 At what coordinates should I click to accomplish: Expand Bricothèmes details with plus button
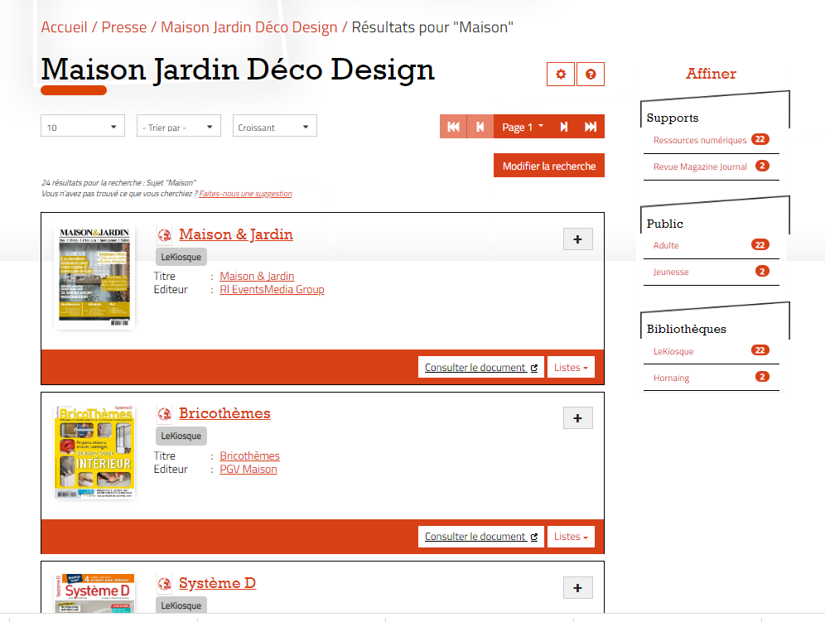click(577, 418)
